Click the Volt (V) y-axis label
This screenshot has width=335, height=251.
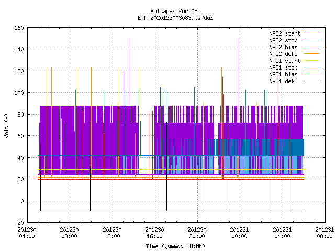pos(7,125)
